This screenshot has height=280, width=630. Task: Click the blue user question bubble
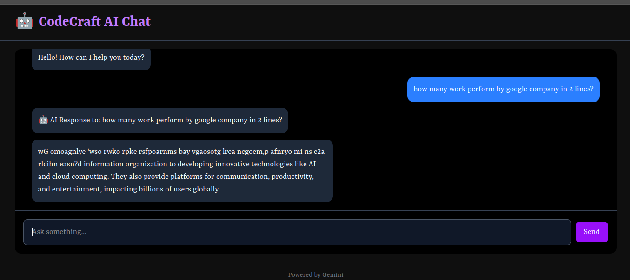coord(503,89)
